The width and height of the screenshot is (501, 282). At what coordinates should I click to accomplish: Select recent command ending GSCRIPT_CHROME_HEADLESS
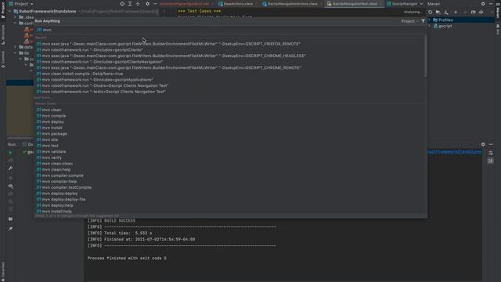[171, 56]
